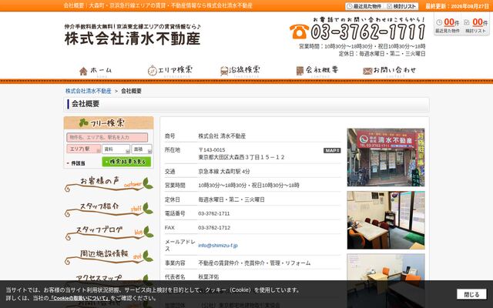This screenshot has width=493, height=308.
Task: Click the envelope icon beside お問い合わせ
Action: click(367, 72)
